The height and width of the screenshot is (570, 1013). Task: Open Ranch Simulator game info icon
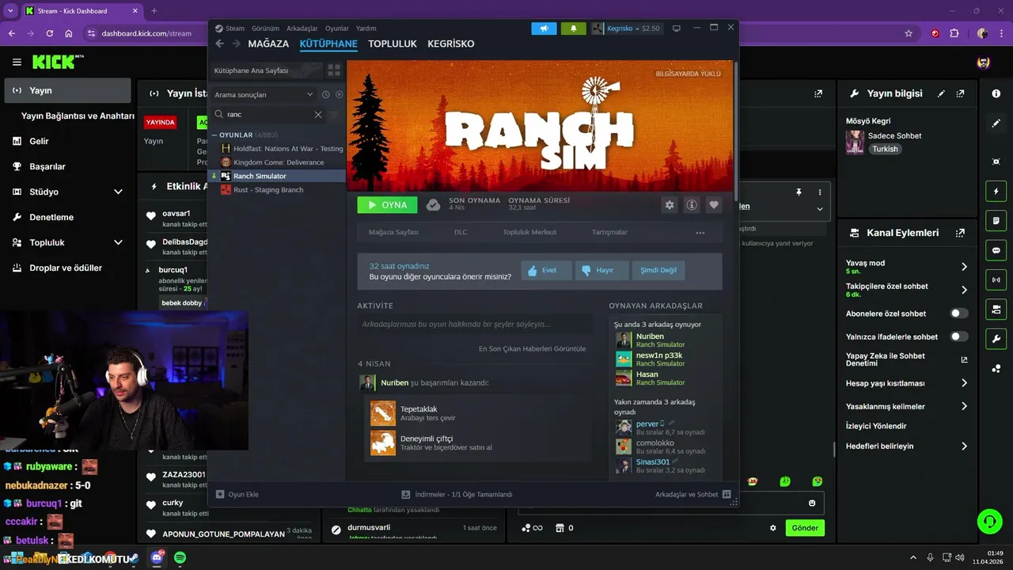(692, 205)
